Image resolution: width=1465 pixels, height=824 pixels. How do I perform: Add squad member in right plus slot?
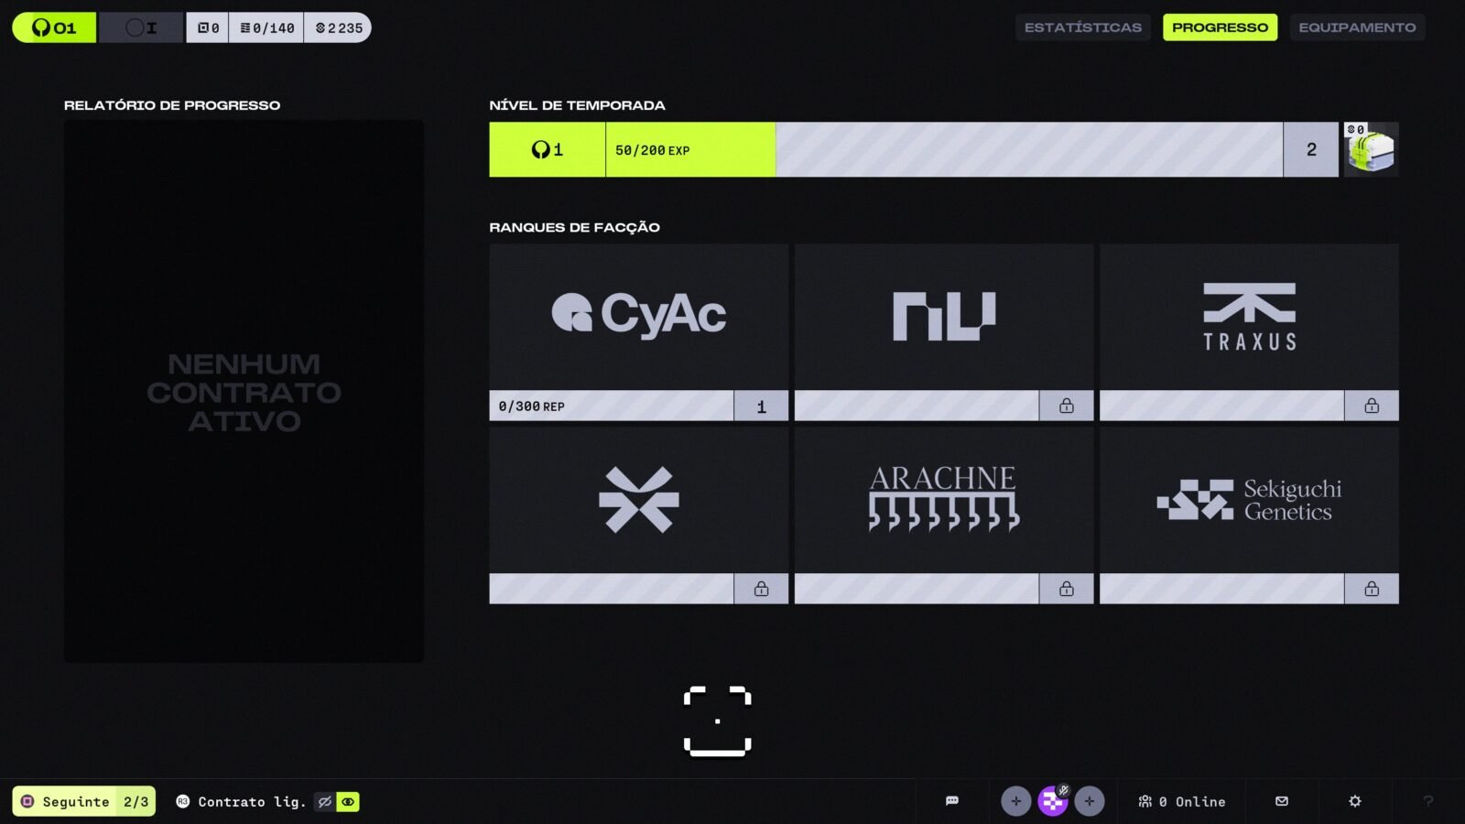pyautogui.click(x=1089, y=801)
